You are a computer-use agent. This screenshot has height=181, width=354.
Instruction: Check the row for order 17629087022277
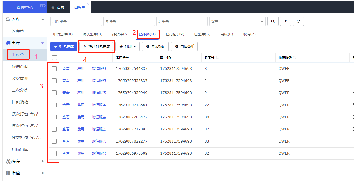point(54,141)
